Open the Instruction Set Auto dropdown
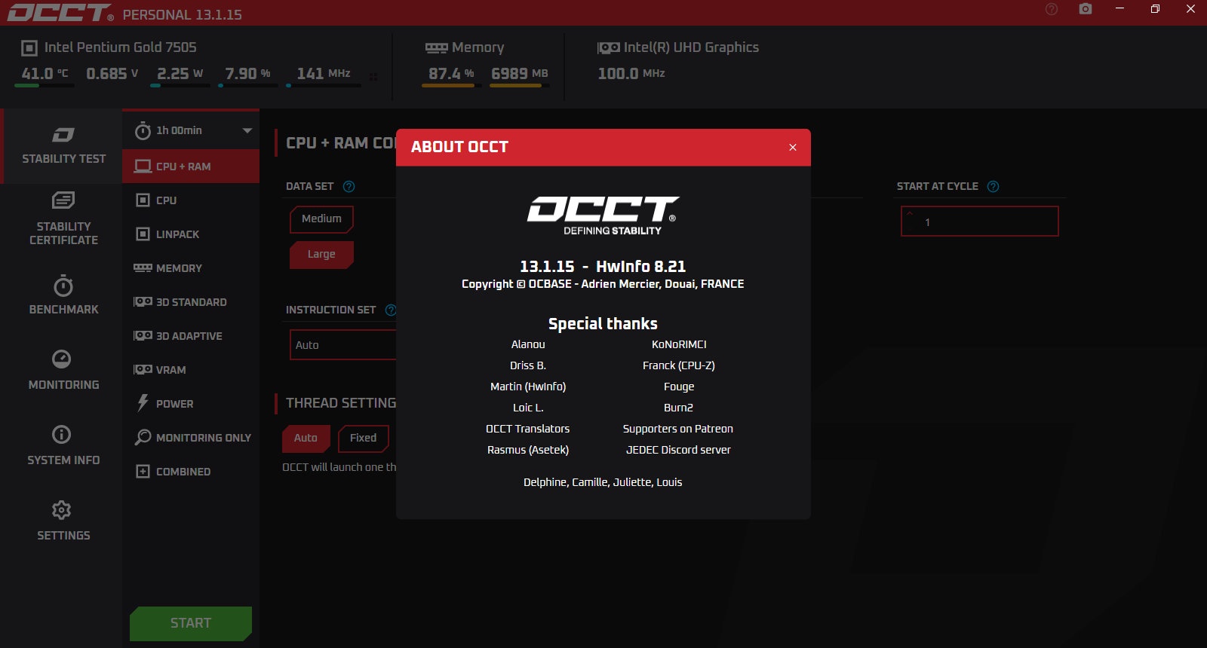The image size is (1207, 648). [343, 345]
